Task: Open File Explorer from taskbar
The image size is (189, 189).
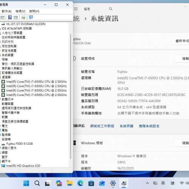Action: click(x=70, y=183)
